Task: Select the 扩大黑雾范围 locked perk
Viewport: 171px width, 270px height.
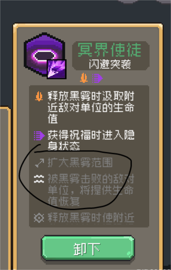Action: point(80,163)
